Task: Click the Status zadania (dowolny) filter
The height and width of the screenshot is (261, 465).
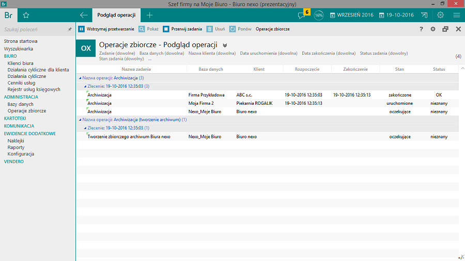Action: 383,53
